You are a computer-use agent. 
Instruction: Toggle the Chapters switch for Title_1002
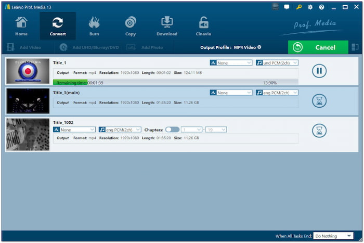(x=172, y=130)
